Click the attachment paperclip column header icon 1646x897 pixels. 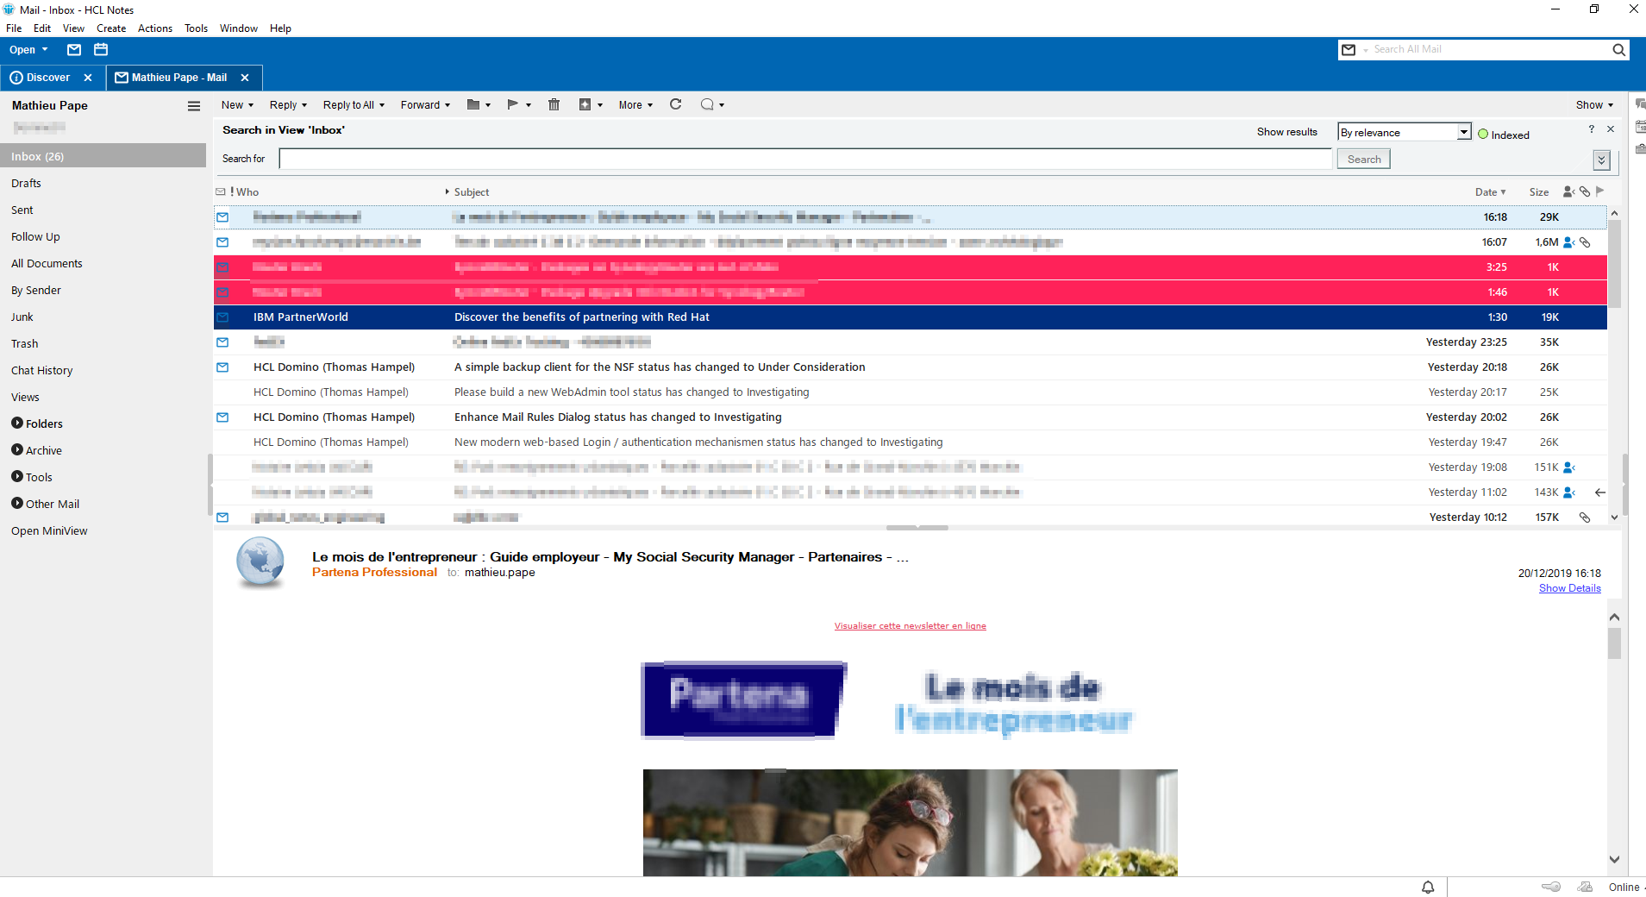(1585, 191)
